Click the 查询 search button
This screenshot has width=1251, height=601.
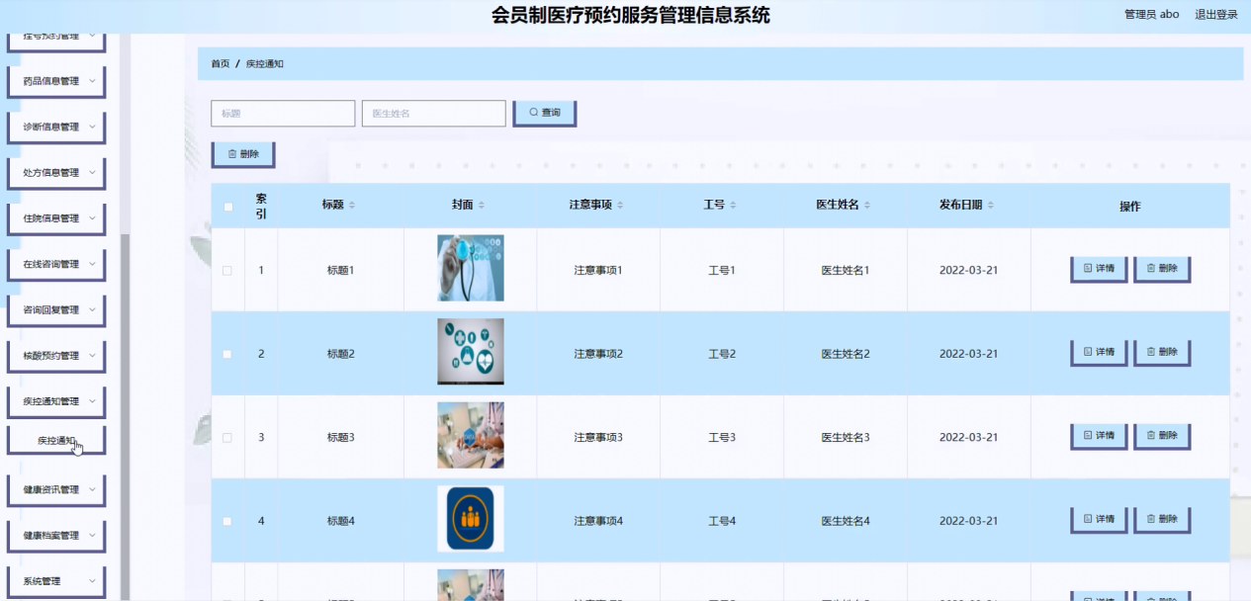(x=544, y=113)
